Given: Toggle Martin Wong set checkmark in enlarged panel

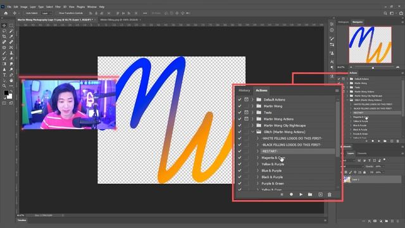Looking at the screenshot, I should pos(240,106).
